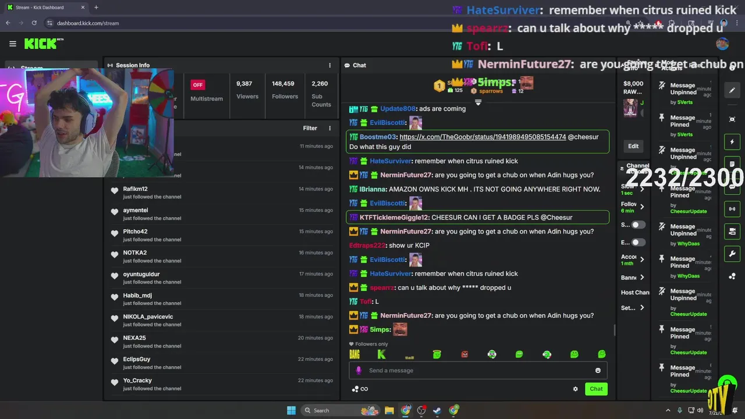
Task: Click the Edit stream info button
Action: click(633, 146)
